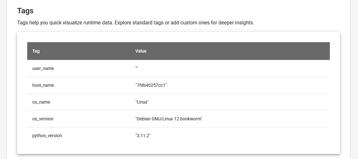Click the Tags section heading
Viewport: 358px width, 159px height.
[25, 11]
